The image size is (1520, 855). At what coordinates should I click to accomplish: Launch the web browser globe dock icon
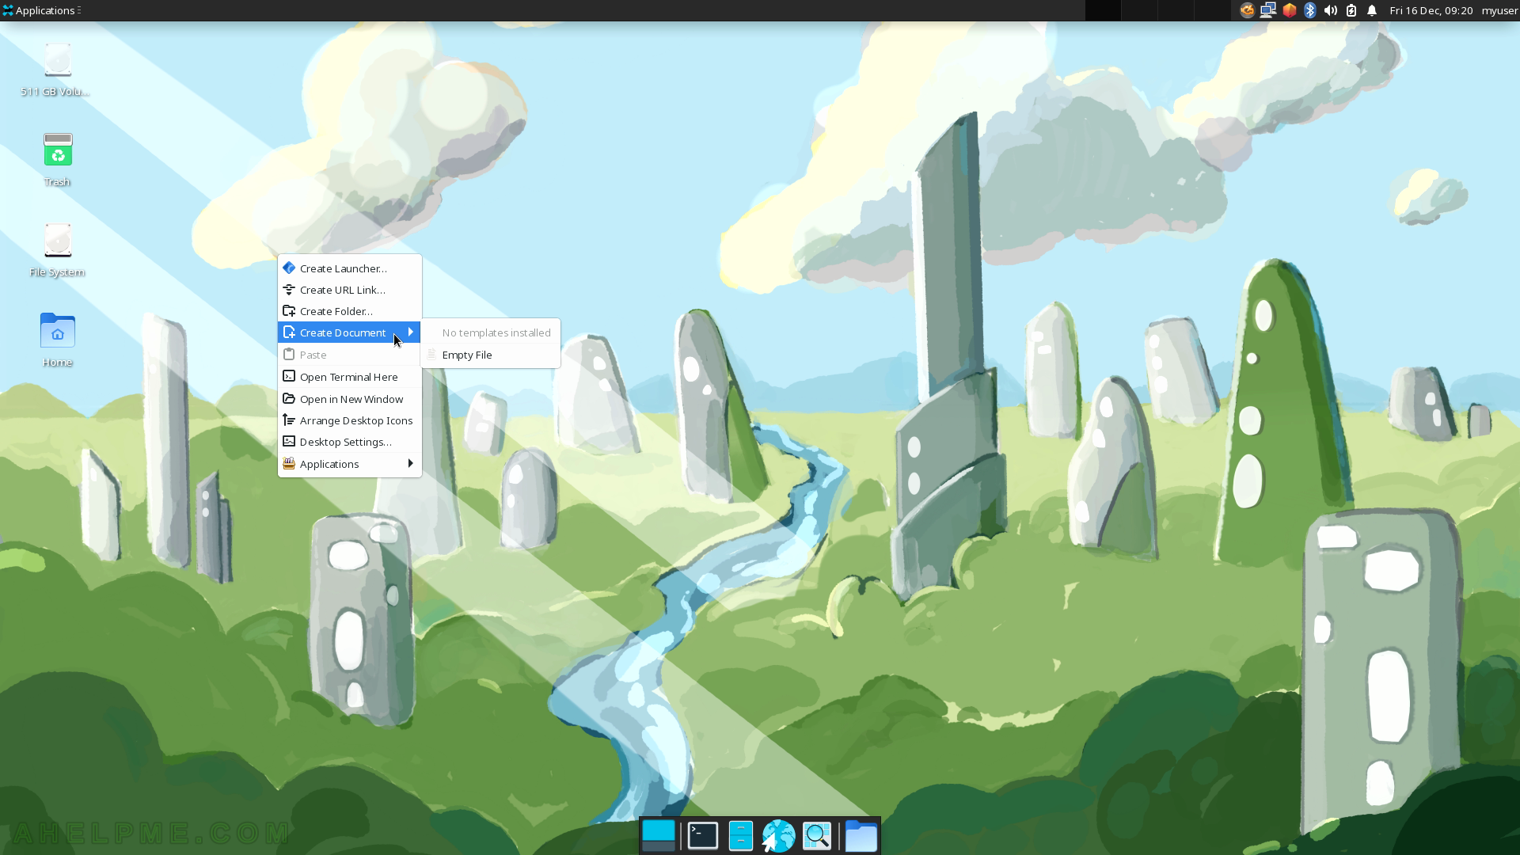click(778, 836)
